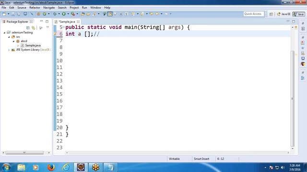Select Sample.java in Package Explorer

pos(33,45)
